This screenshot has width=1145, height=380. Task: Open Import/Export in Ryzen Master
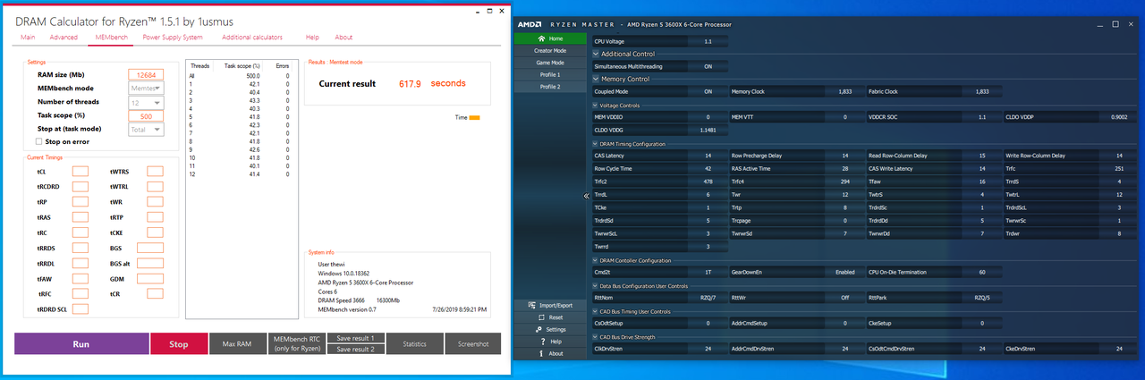coord(549,305)
